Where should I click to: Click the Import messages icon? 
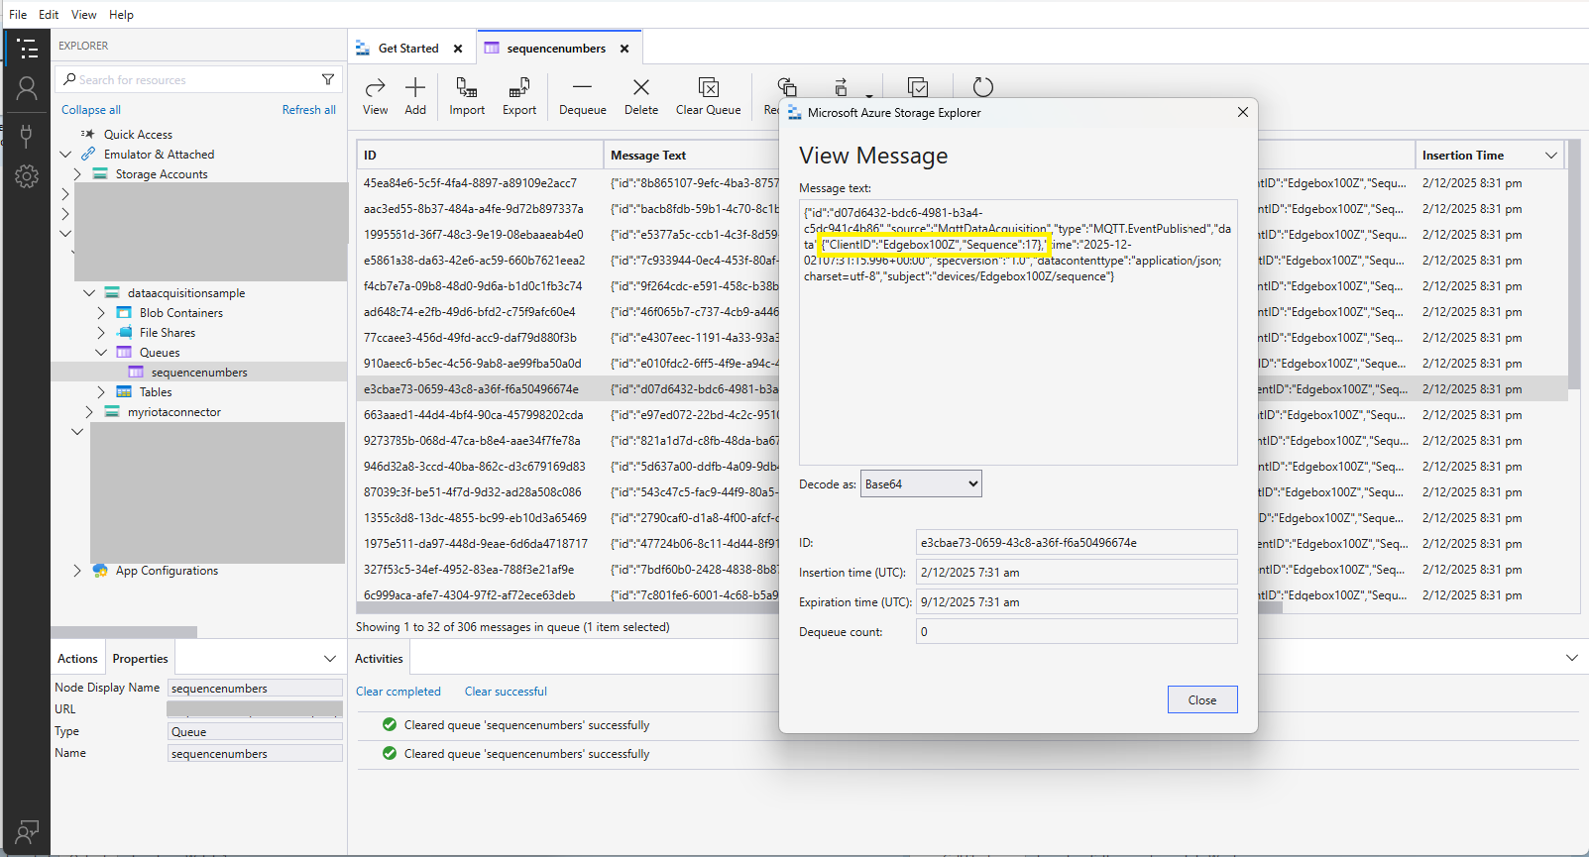click(x=466, y=89)
